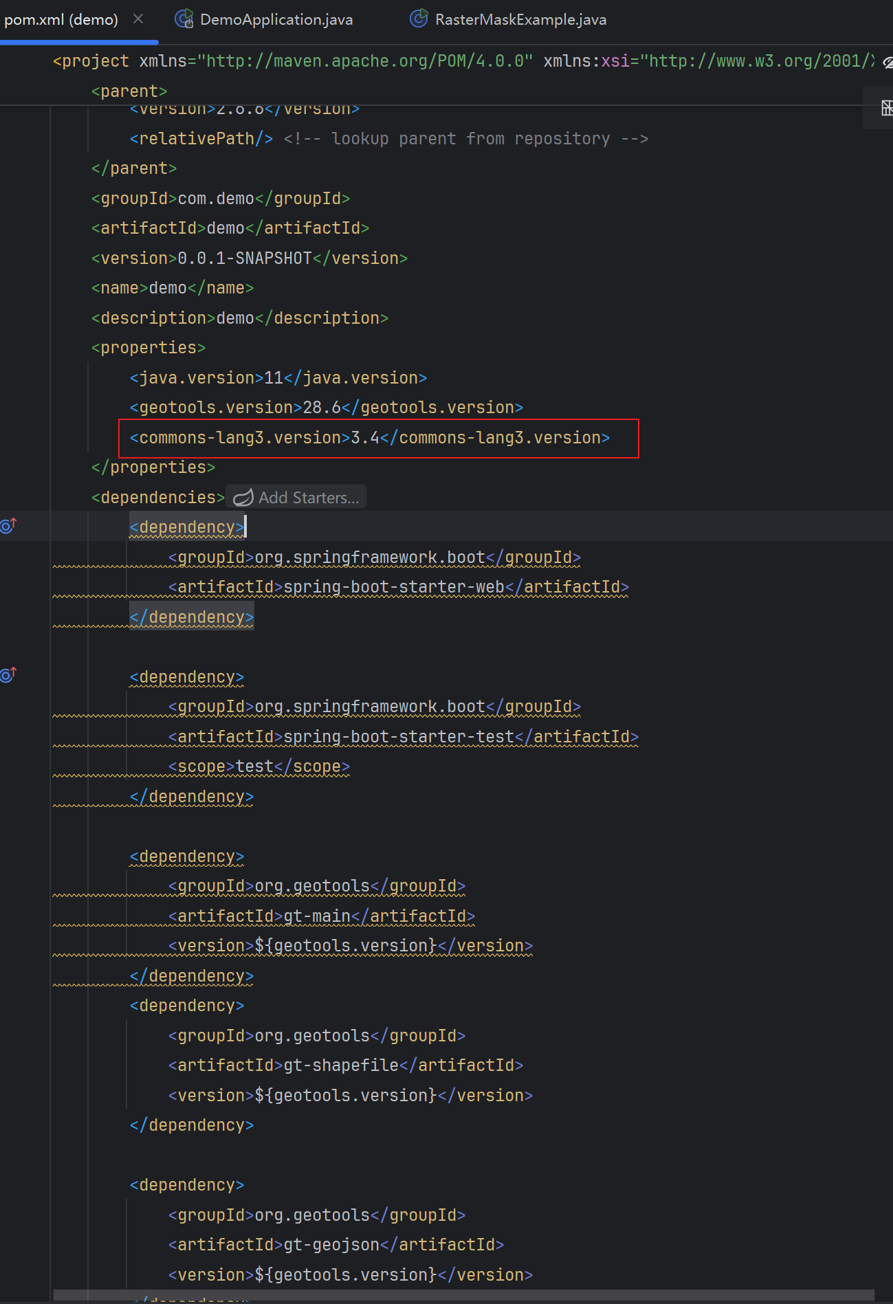Click the <artifactId>demo</artifactId> line
Viewport: 893px width, 1304px height.
point(230,228)
